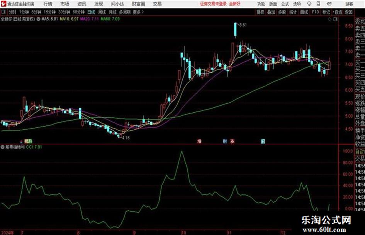Viewport: 365px width, 235px height.
Task: Switch to 15分钟 period
Action: 50,12
